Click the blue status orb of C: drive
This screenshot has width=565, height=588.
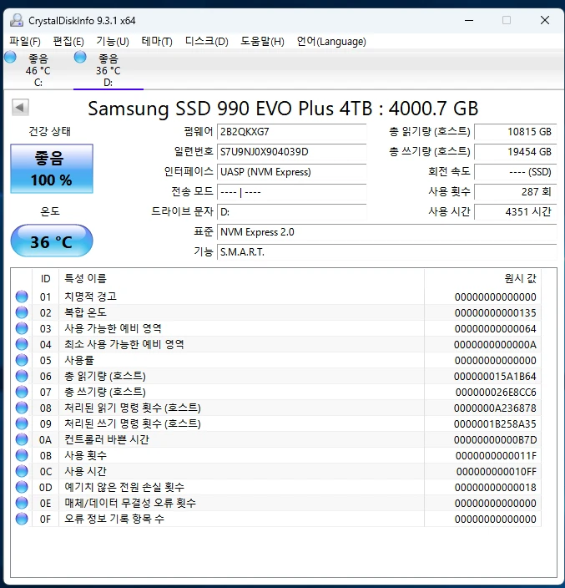tap(11, 58)
